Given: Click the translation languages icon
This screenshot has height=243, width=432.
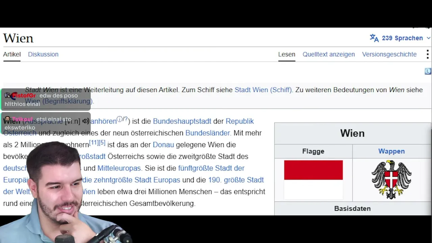Looking at the screenshot, I should [374, 38].
